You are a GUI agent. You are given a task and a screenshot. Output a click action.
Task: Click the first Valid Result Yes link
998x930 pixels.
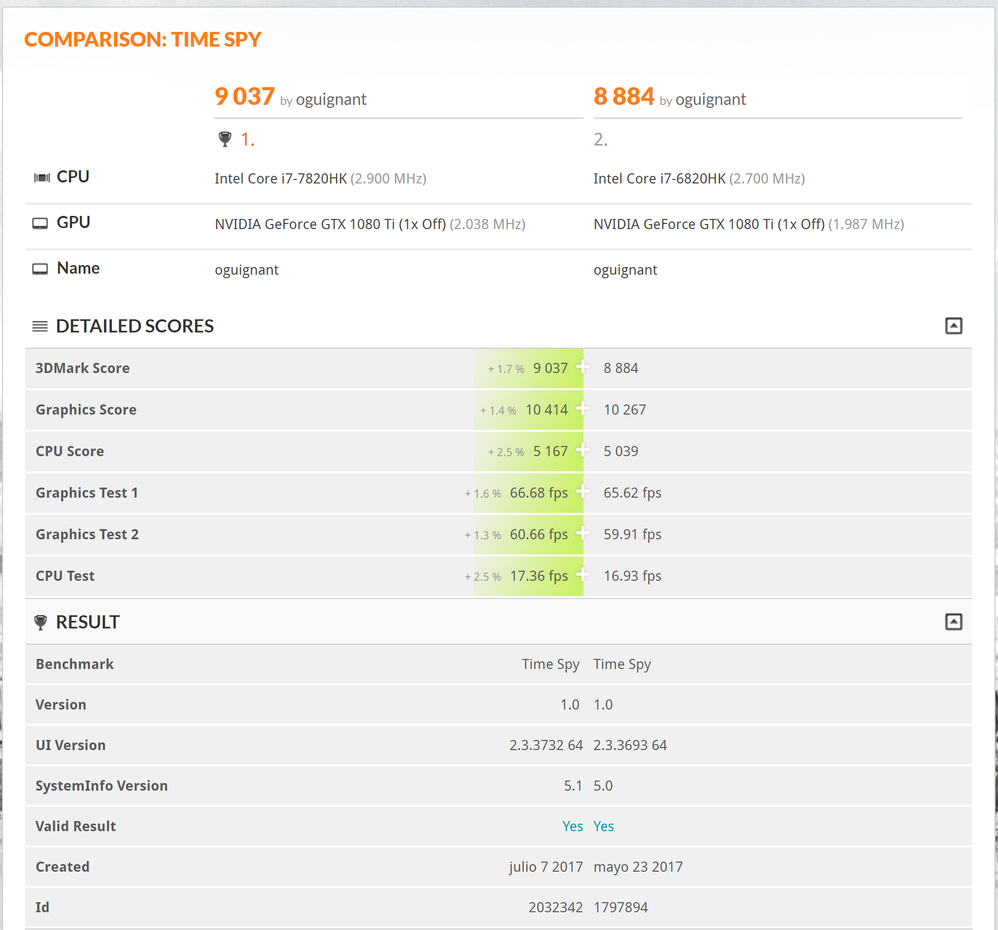tap(573, 826)
